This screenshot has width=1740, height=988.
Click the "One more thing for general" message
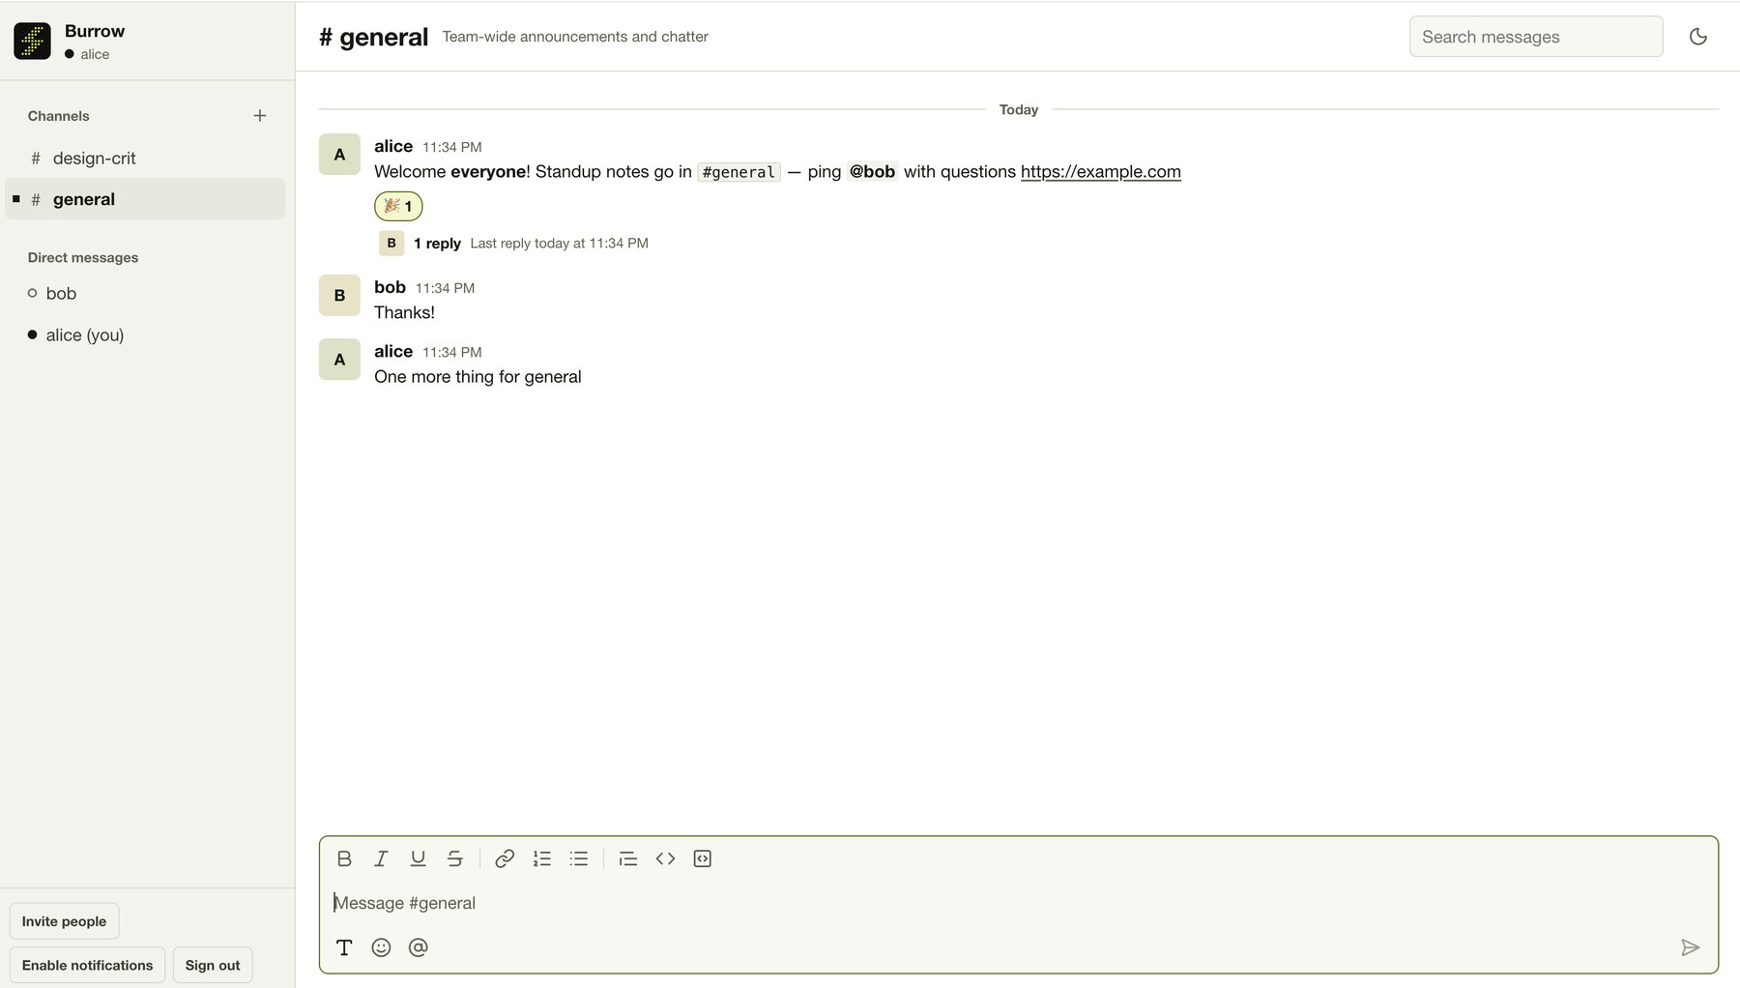click(478, 377)
